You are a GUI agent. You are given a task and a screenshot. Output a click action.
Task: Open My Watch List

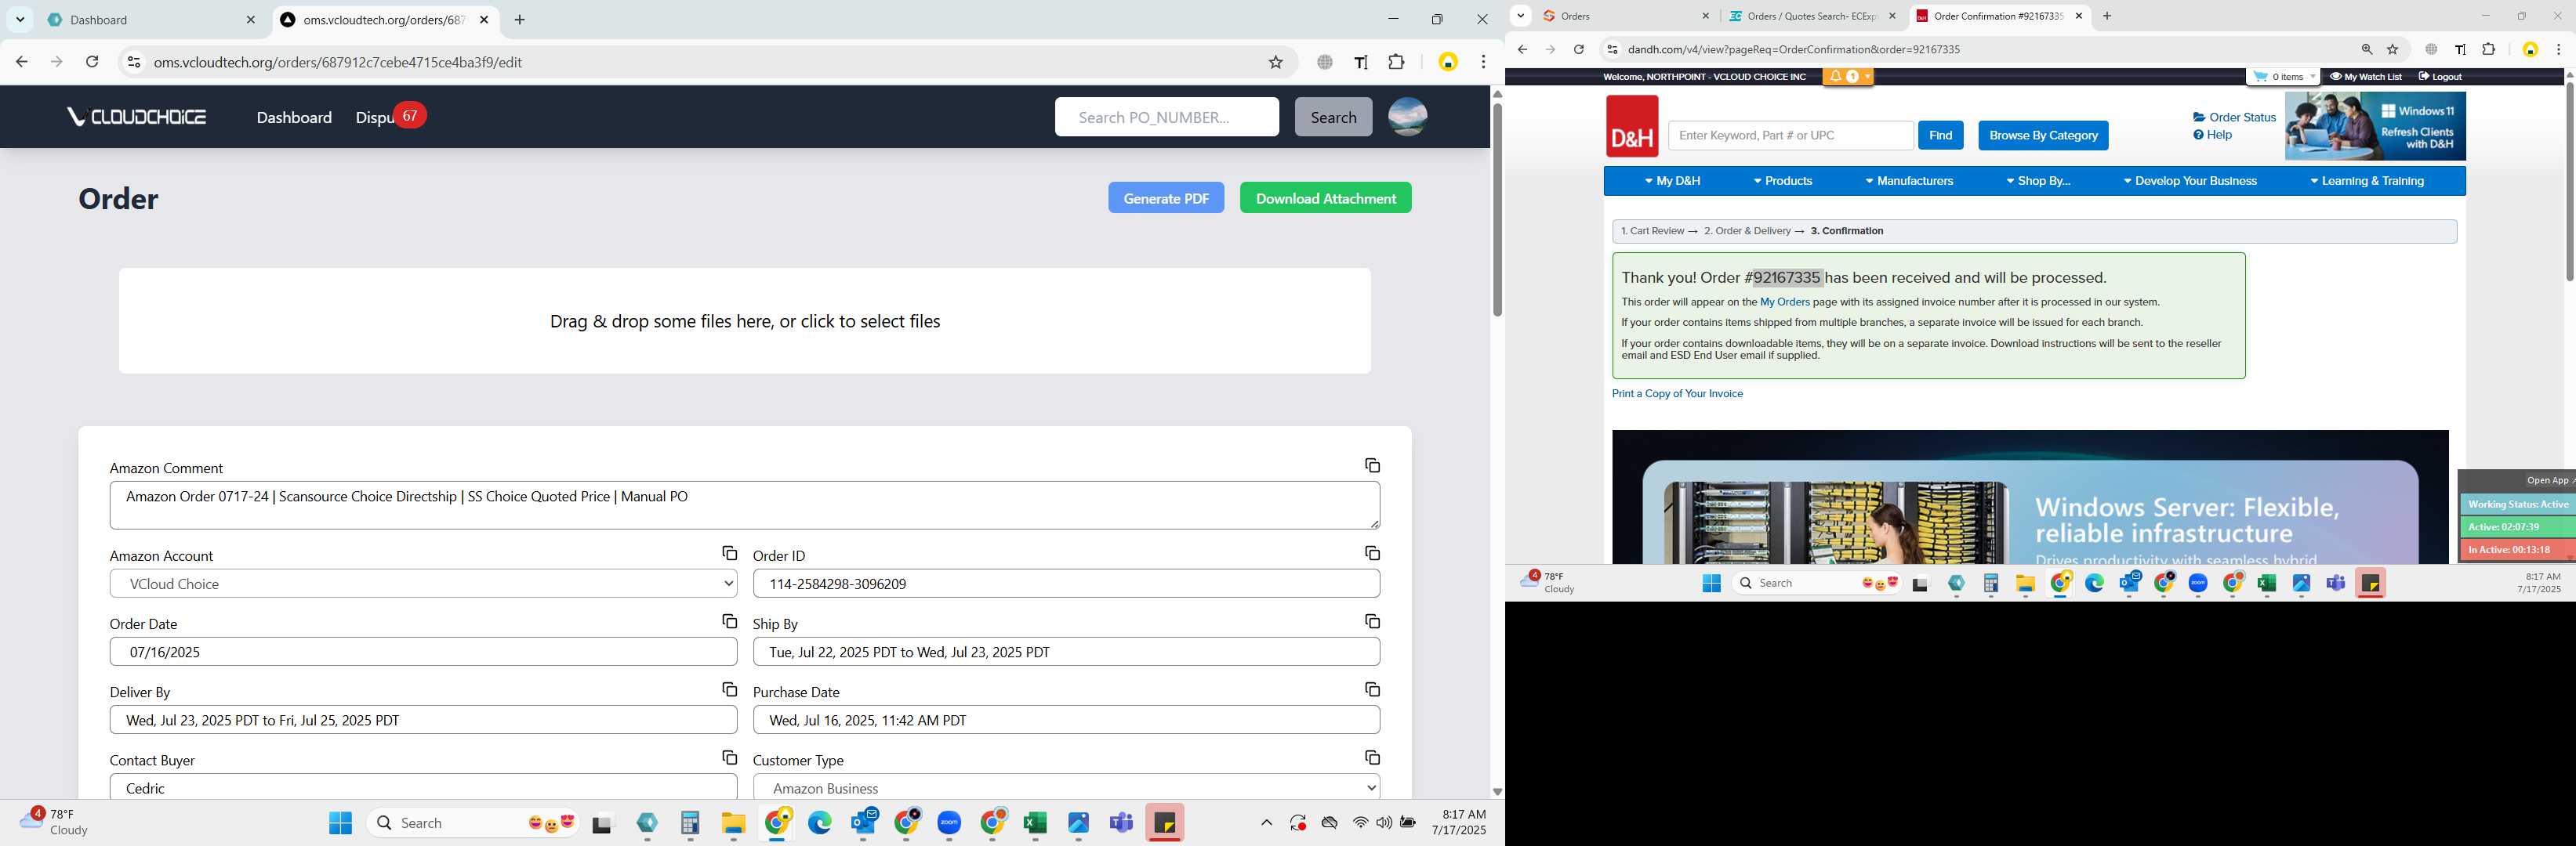2365,77
